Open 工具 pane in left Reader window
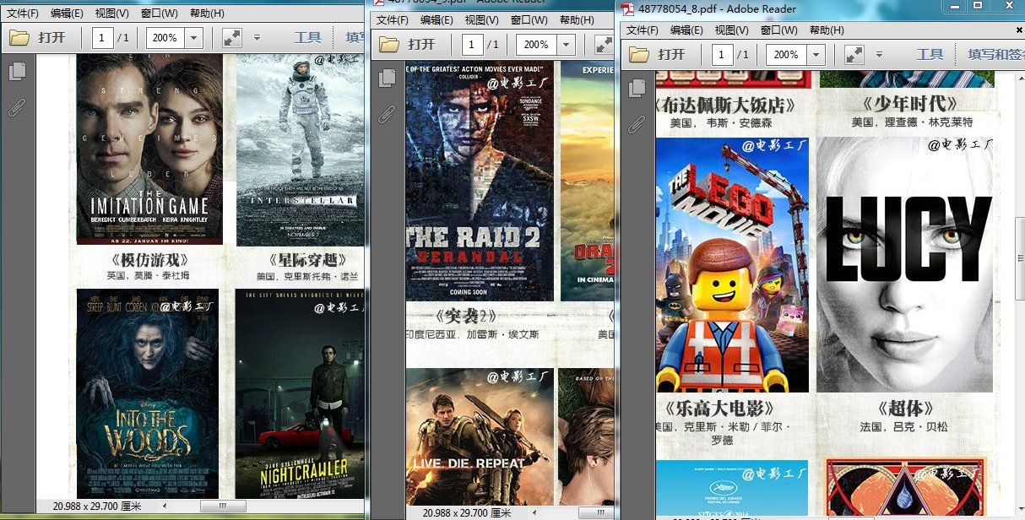This screenshot has height=520, width=1025. click(x=307, y=38)
